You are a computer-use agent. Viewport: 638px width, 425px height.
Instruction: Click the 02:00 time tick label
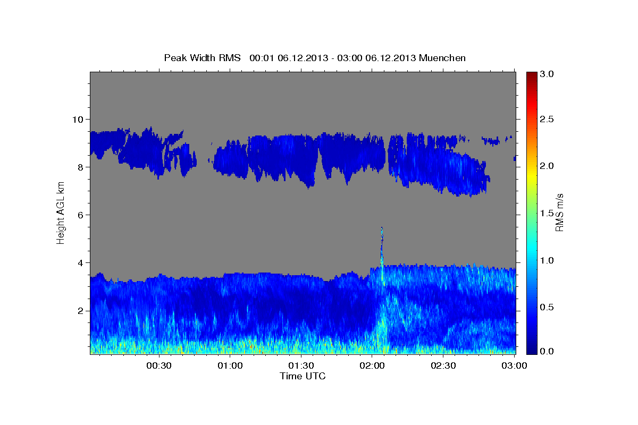pyautogui.click(x=372, y=365)
